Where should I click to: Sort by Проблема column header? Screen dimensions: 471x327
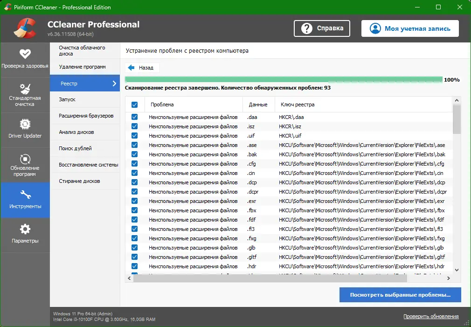click(x=194, y=104)
